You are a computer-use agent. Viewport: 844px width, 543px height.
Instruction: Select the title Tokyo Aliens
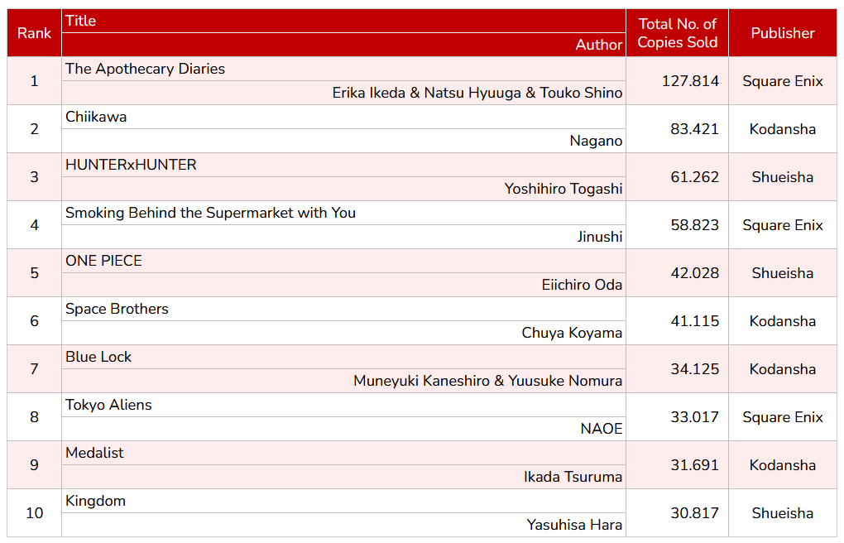[108, 405]
